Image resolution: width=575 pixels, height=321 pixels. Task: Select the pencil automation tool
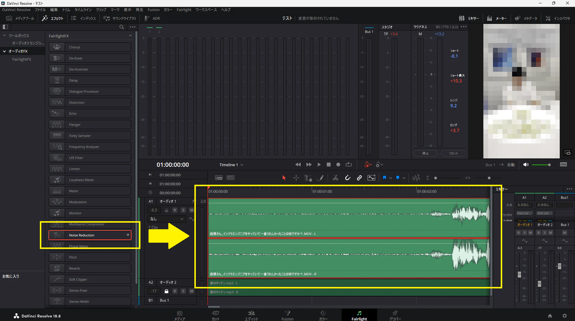[x=320, y=178]
